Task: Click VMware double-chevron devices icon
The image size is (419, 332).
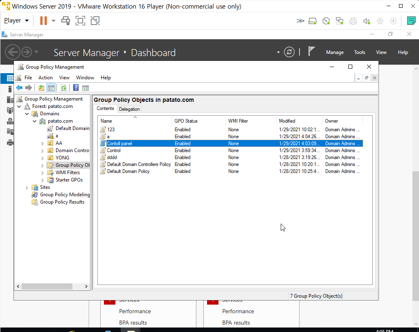Action: 300,21
